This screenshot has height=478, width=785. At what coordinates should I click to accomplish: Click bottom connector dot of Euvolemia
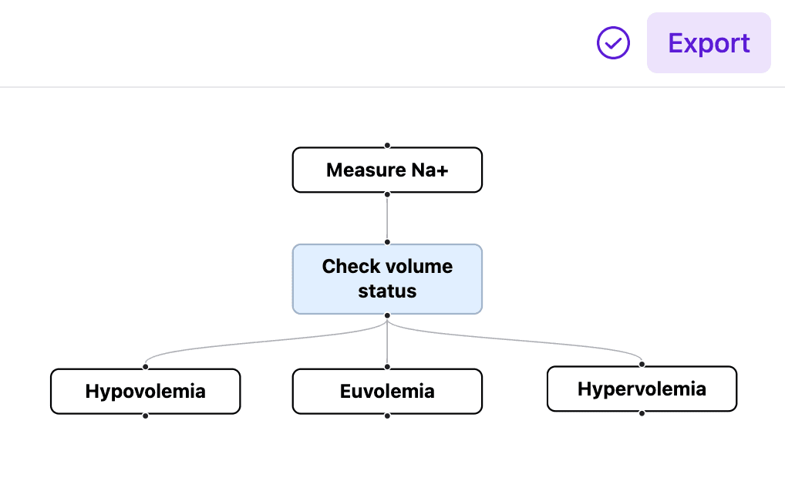(x=387, y=416)
